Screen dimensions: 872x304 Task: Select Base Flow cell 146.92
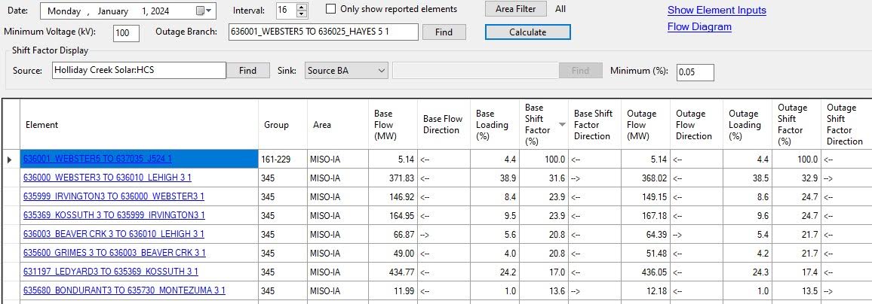pyautogui.click(x=392, y=197)
